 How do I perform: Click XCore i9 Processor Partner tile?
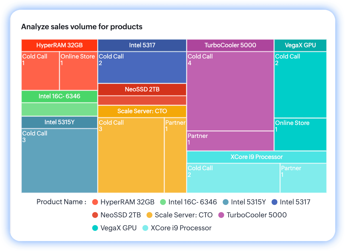304,178
